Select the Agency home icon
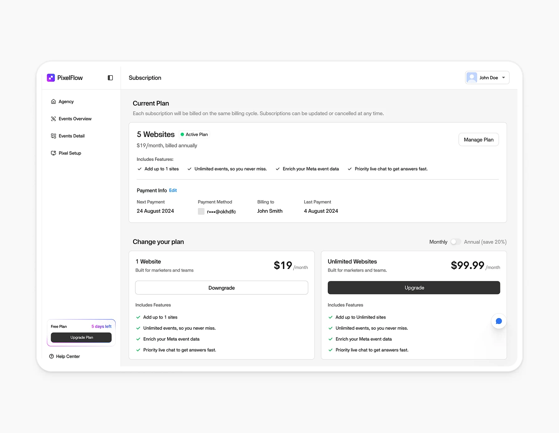The width and height of the screenshot is (559, 433). [x=54, y=101]
